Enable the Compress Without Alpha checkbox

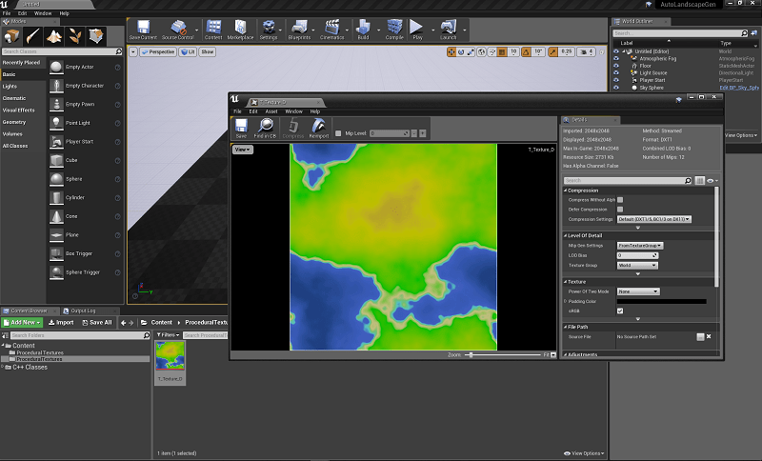click(x=620, y=200)
